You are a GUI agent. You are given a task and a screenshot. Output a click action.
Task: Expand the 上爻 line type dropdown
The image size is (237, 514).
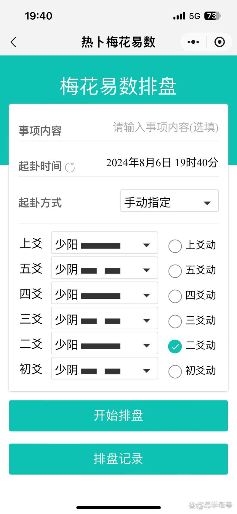pyautogui.click(x=104, y=243)
